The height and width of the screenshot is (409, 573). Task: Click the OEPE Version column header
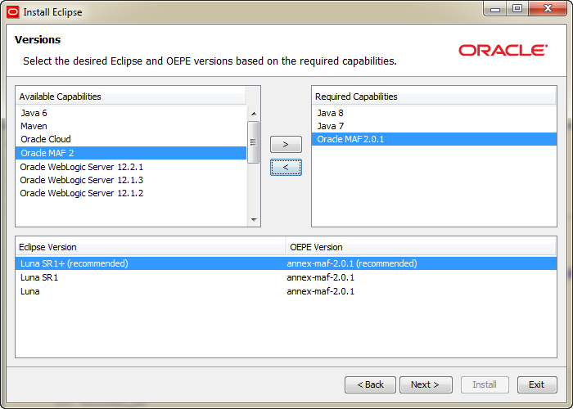[x=421, y=247]
